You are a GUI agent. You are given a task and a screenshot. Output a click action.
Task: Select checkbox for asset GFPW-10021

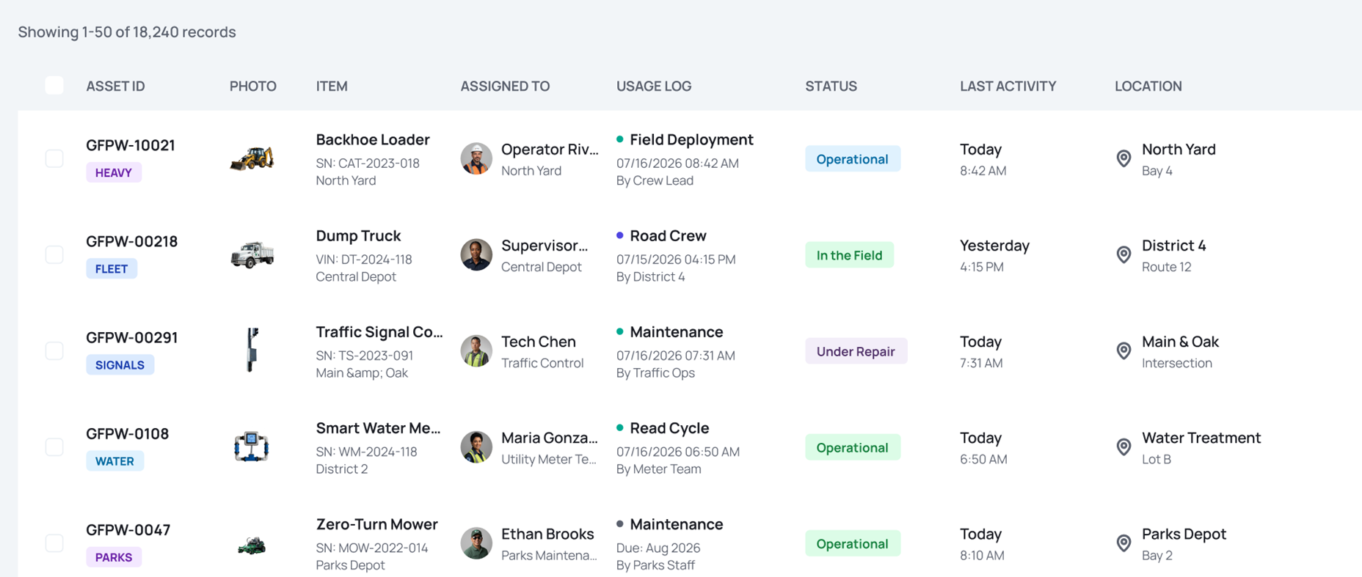pos(54,158)
